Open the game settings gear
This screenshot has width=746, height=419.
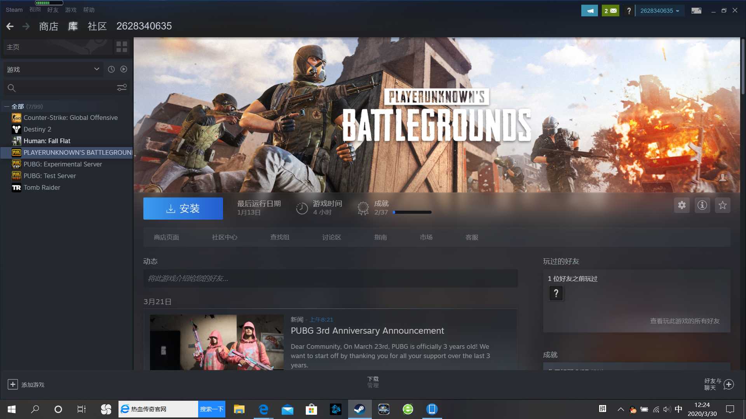pyautogui.click(x=682, y=205)
